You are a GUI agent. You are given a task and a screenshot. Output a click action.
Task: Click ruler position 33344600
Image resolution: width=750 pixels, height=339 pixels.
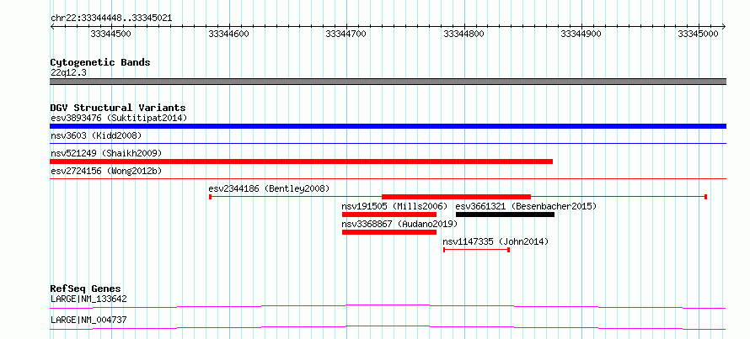228,34
